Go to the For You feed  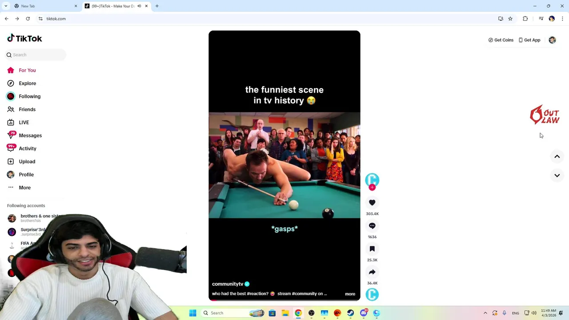(x=21, y=70)
